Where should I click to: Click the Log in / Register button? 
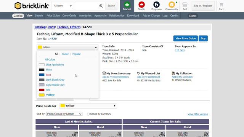pos(203,6)
